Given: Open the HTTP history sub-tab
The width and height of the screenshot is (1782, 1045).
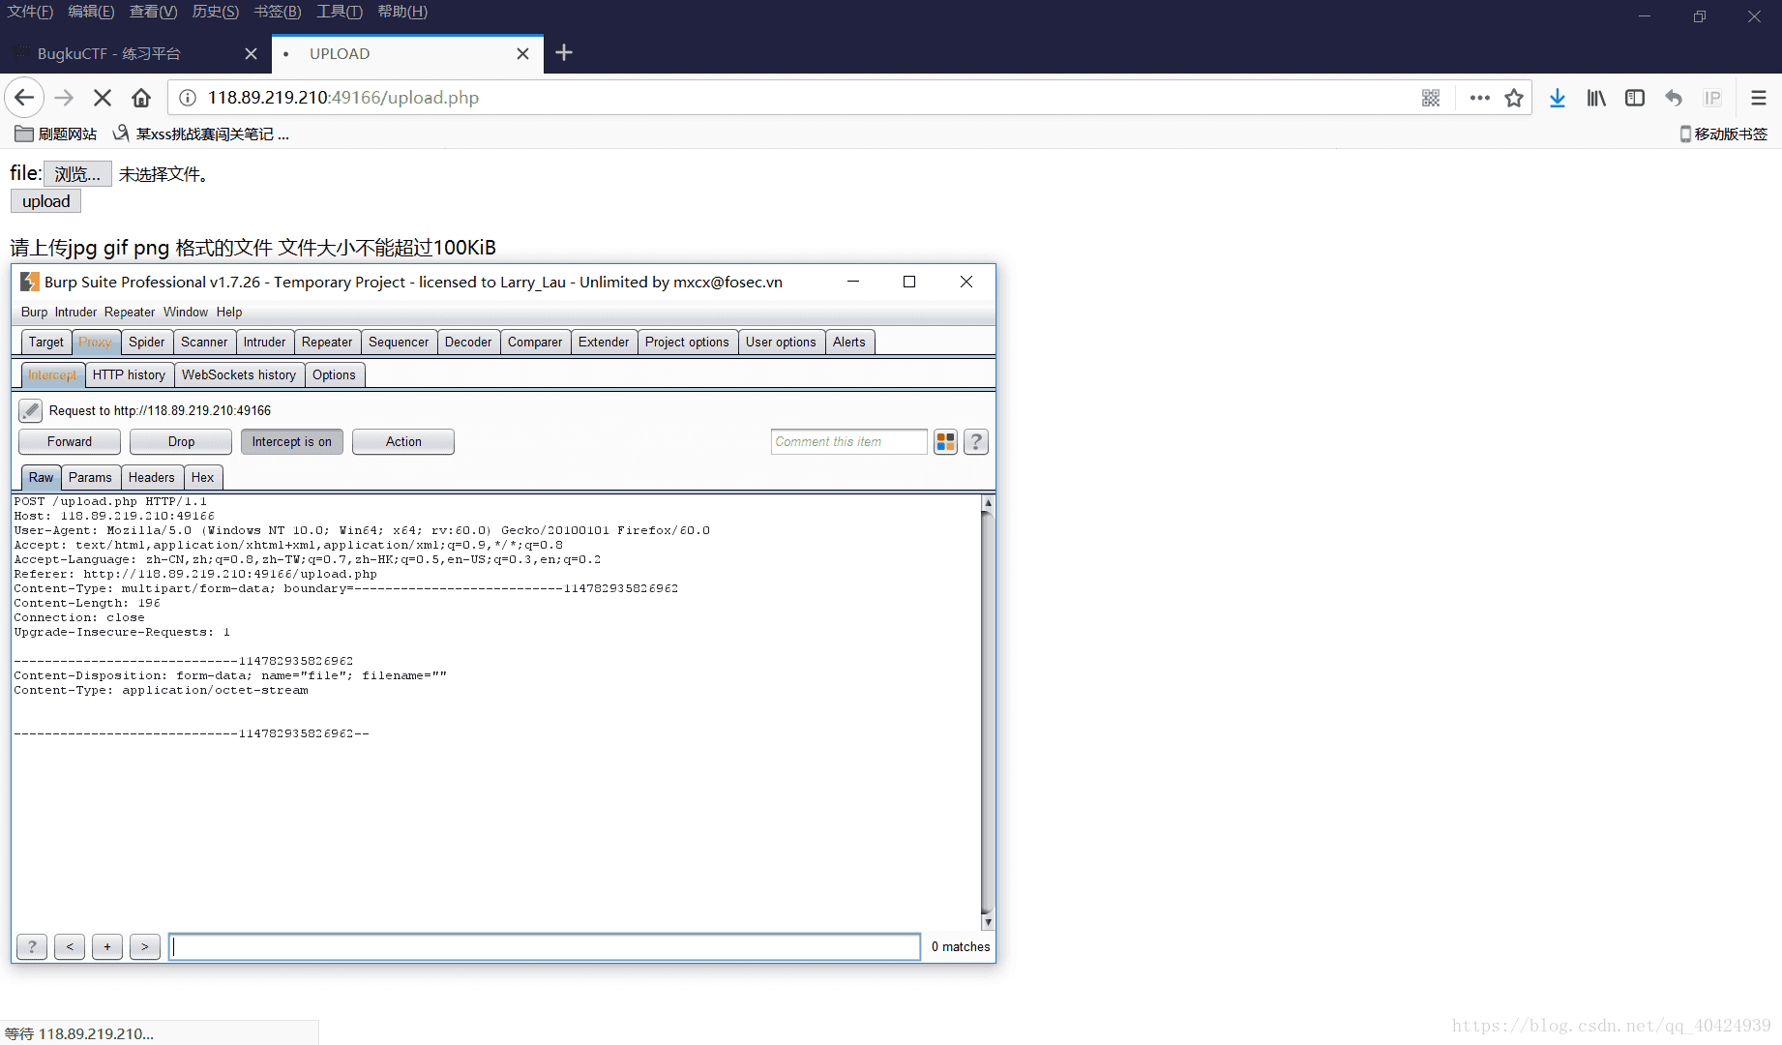Looking at the screenshot, I should (x=129, y=375).
